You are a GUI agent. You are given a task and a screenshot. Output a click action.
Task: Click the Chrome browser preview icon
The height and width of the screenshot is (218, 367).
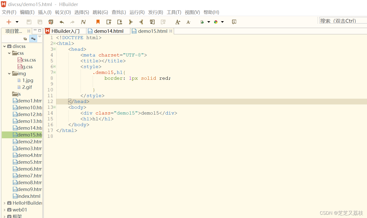point(216,22)
